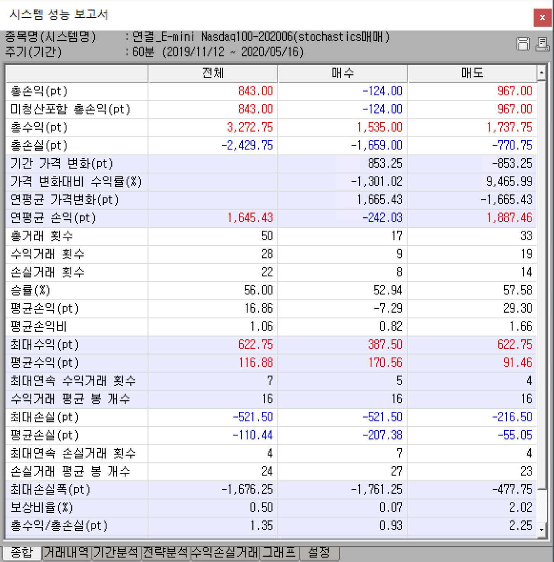Click the -2,429.75 total loss value
The width and height of the screenshot is (554, 562).
[247, 146]
